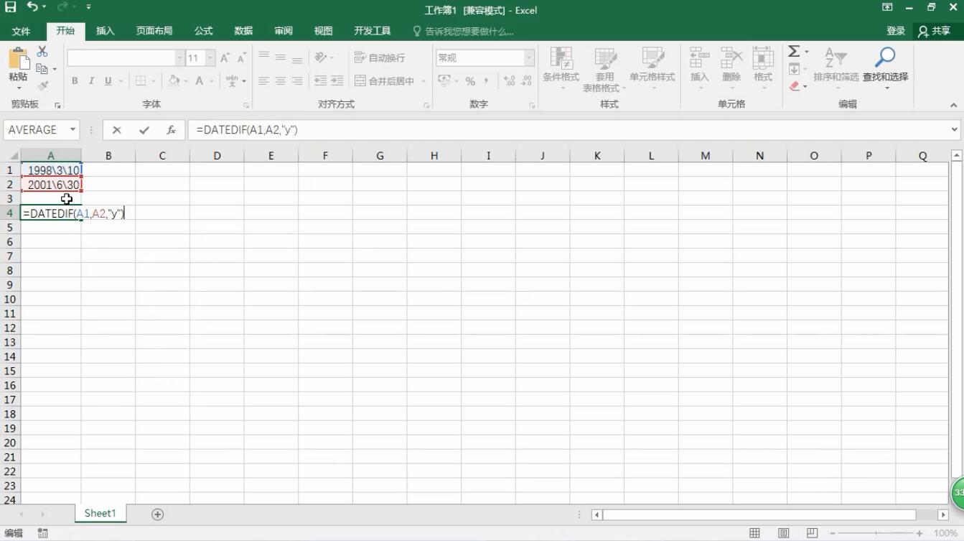The width and height of the screenshot is (964, 541).
Task: Switch to the 数据 (Data) tab
Action: 243,31
